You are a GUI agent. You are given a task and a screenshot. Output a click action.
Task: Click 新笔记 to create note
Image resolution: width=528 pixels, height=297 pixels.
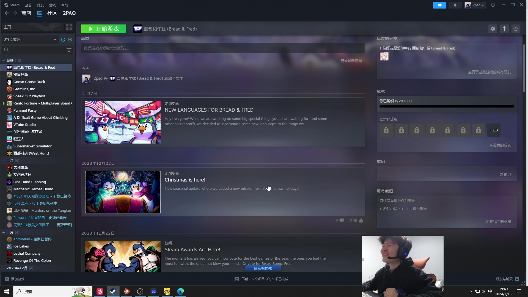click(x=505, y=175)
